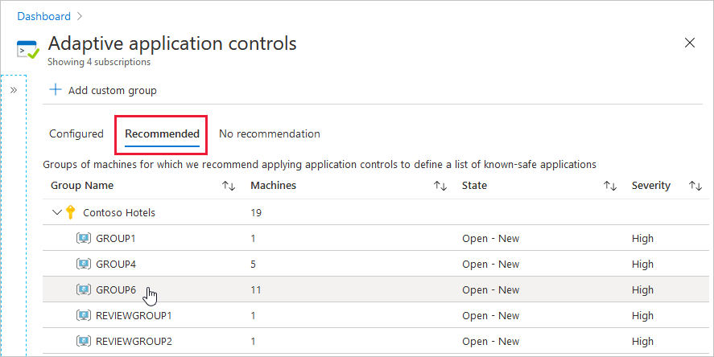Open the No recommendation tab
The height and width of the screenshot is (357, 714).
(x=270, y=134)
